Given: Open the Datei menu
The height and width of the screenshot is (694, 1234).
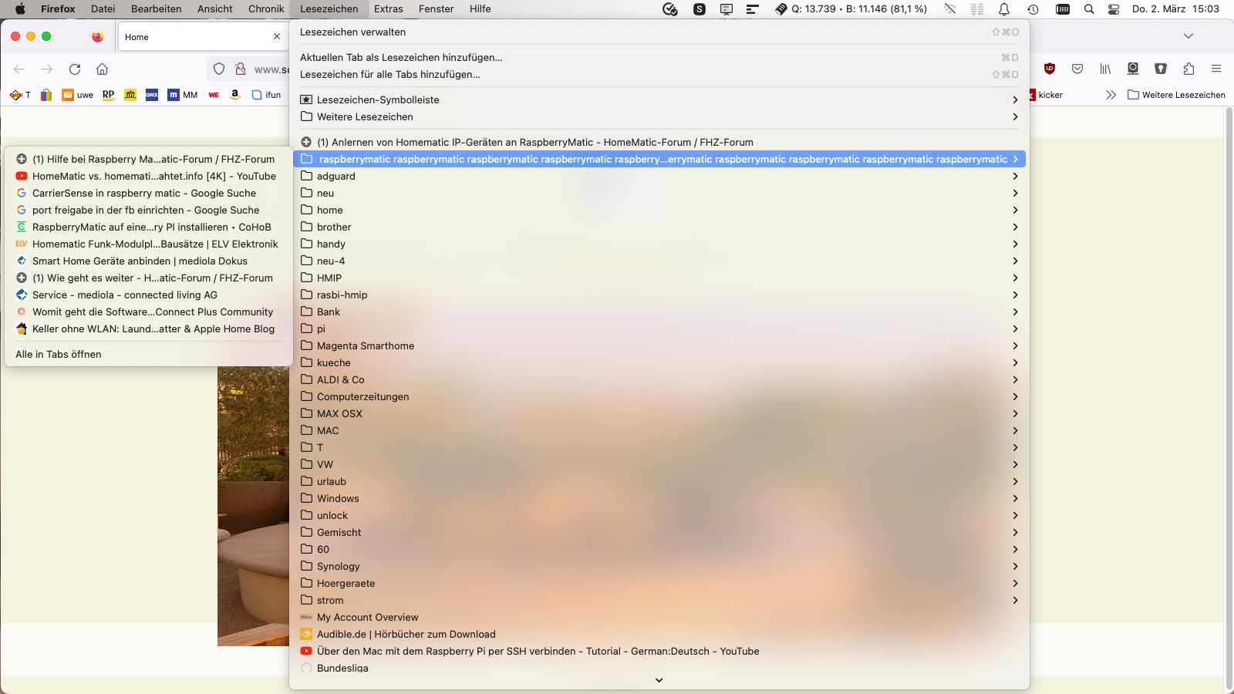Looking at the screenshot, I should [x=103, y=9].
